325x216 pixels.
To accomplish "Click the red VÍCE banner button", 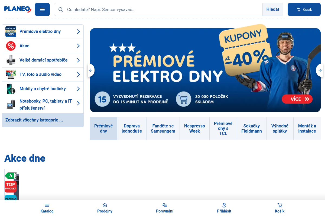I will (x=297, y=99).
